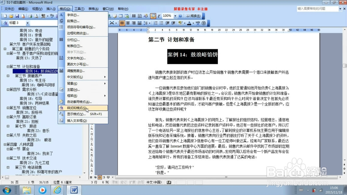Open the 窗口(W) menu

point(108,9)
